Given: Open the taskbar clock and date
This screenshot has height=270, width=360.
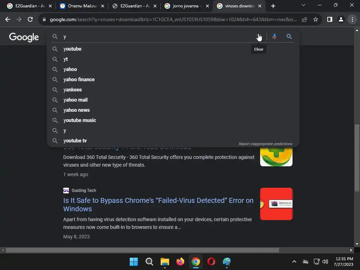Looking at the screenshot, I should (343, 262).
